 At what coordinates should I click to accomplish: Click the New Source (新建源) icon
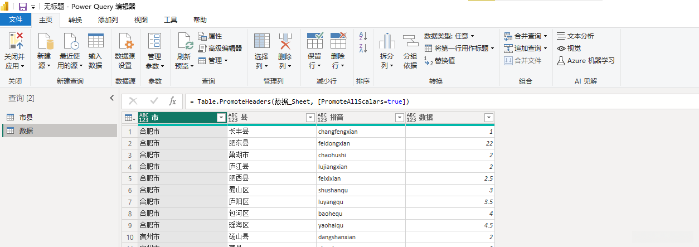point(45,41)
